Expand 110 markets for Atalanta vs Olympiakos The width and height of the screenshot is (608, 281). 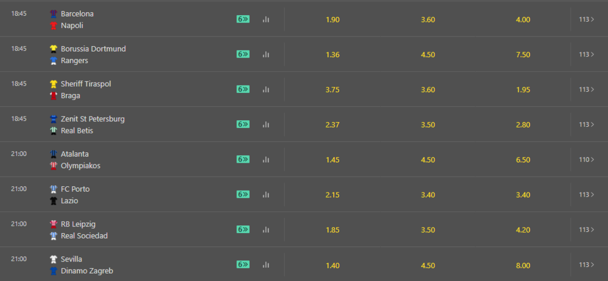coord(587,160)
